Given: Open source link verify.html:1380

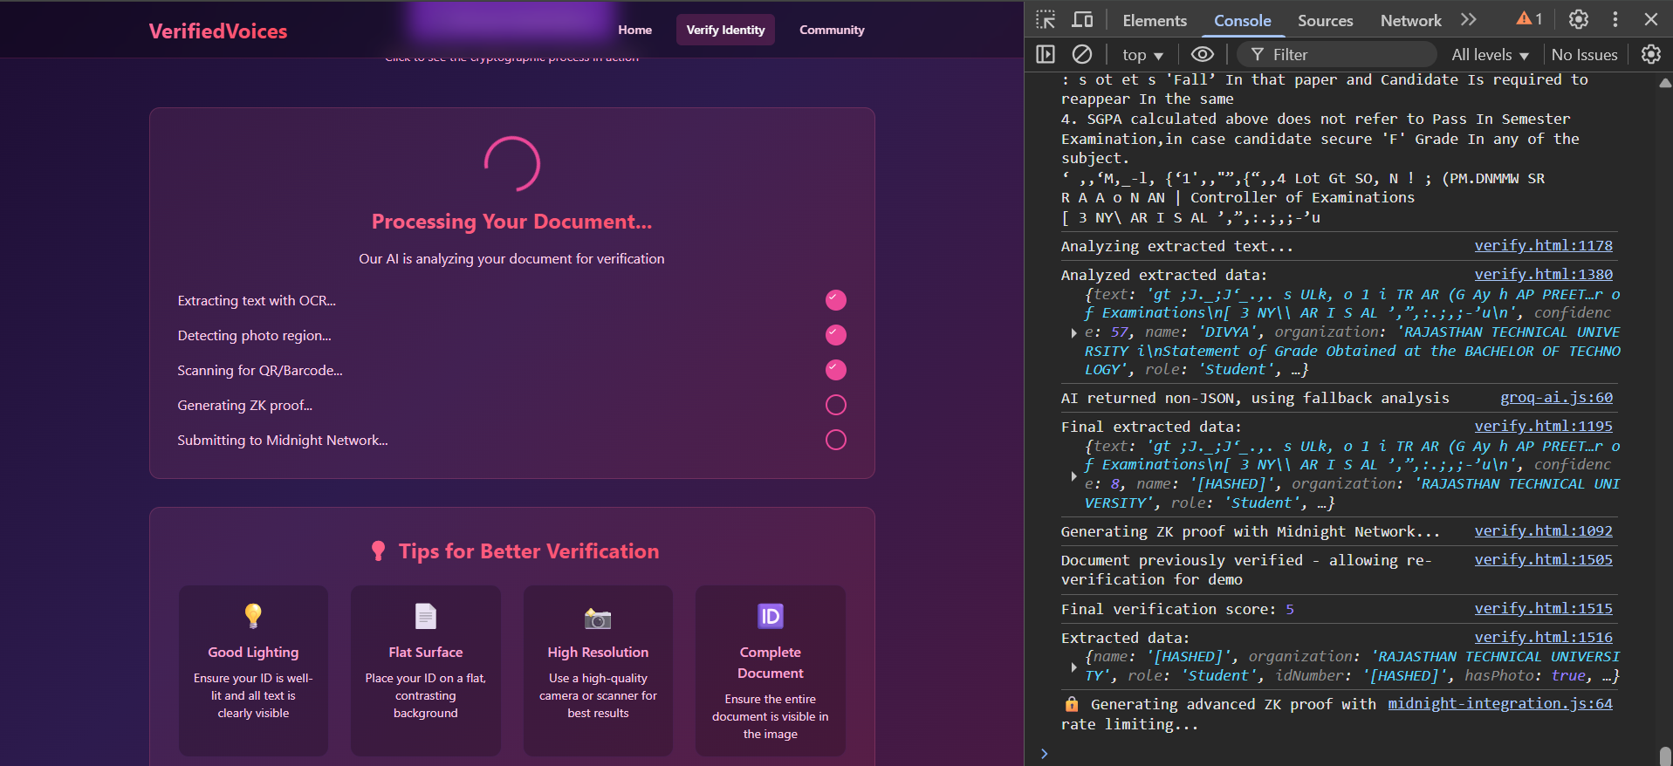Looking at the screenshot, I should [1543, 275].
